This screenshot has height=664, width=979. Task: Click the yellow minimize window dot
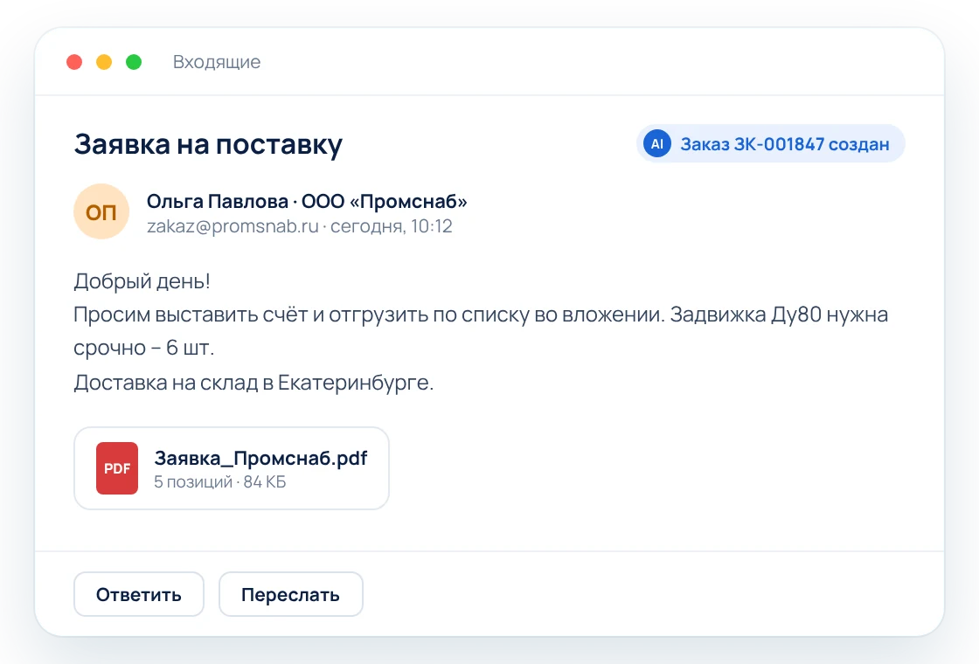pyautogui.click(x=104, y=62)
